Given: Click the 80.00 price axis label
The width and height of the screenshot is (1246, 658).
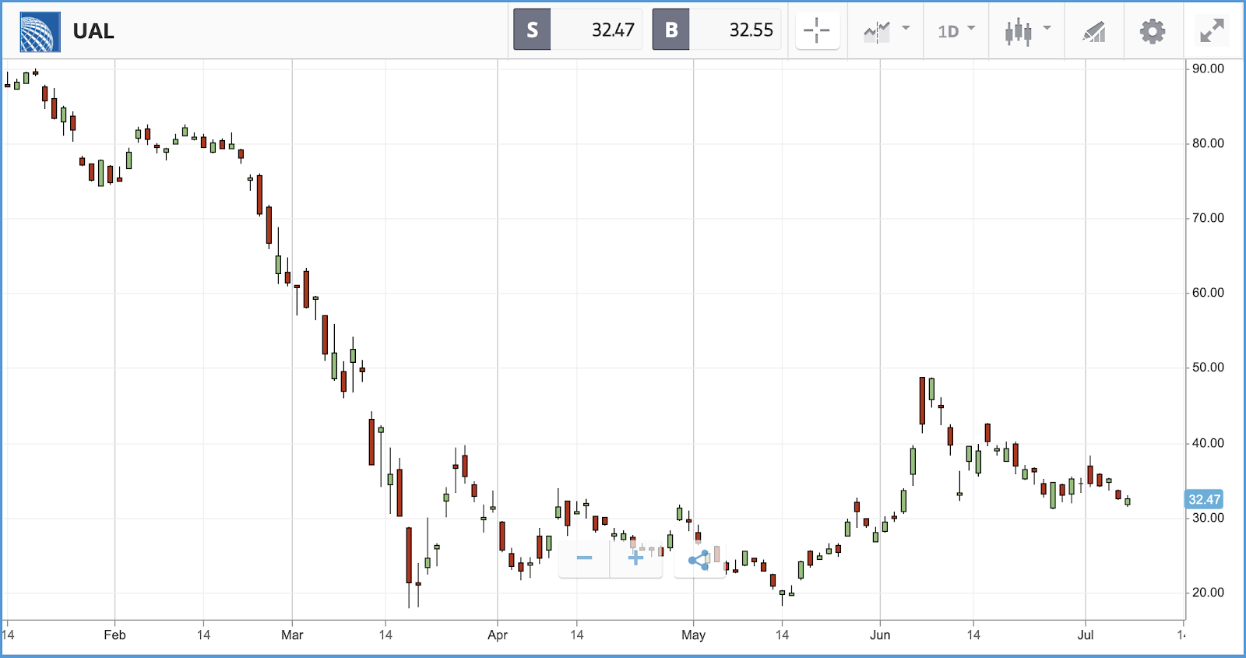Looking at the screenshot, I should (1208, 143).
